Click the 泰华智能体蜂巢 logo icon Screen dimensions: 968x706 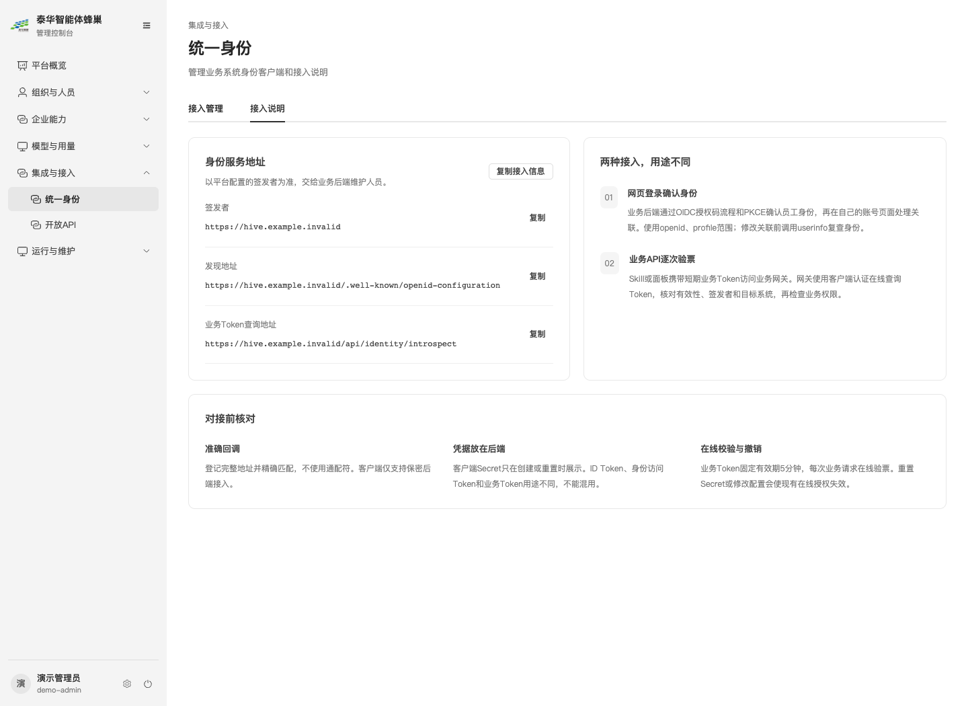[x=19, y=26]
